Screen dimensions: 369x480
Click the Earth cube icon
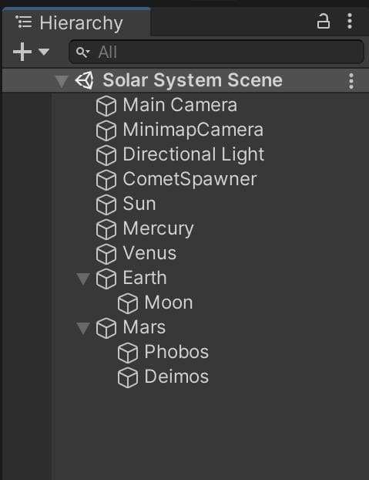point(106,279)
